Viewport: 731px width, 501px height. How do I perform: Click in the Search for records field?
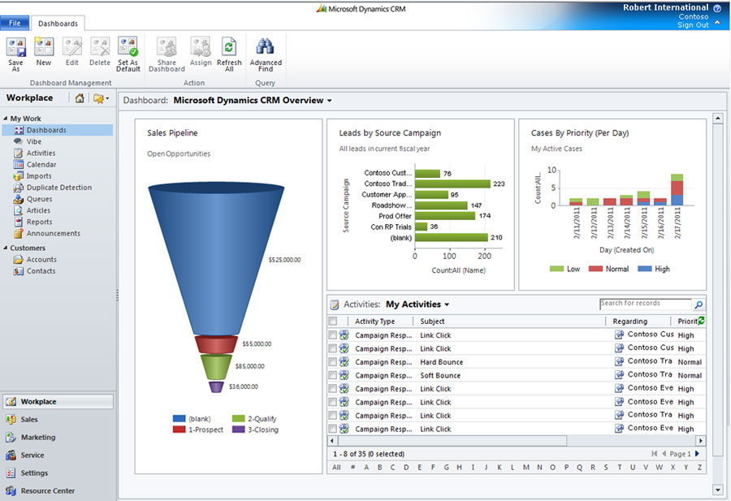pyautogui.click(x=646, y=304)
